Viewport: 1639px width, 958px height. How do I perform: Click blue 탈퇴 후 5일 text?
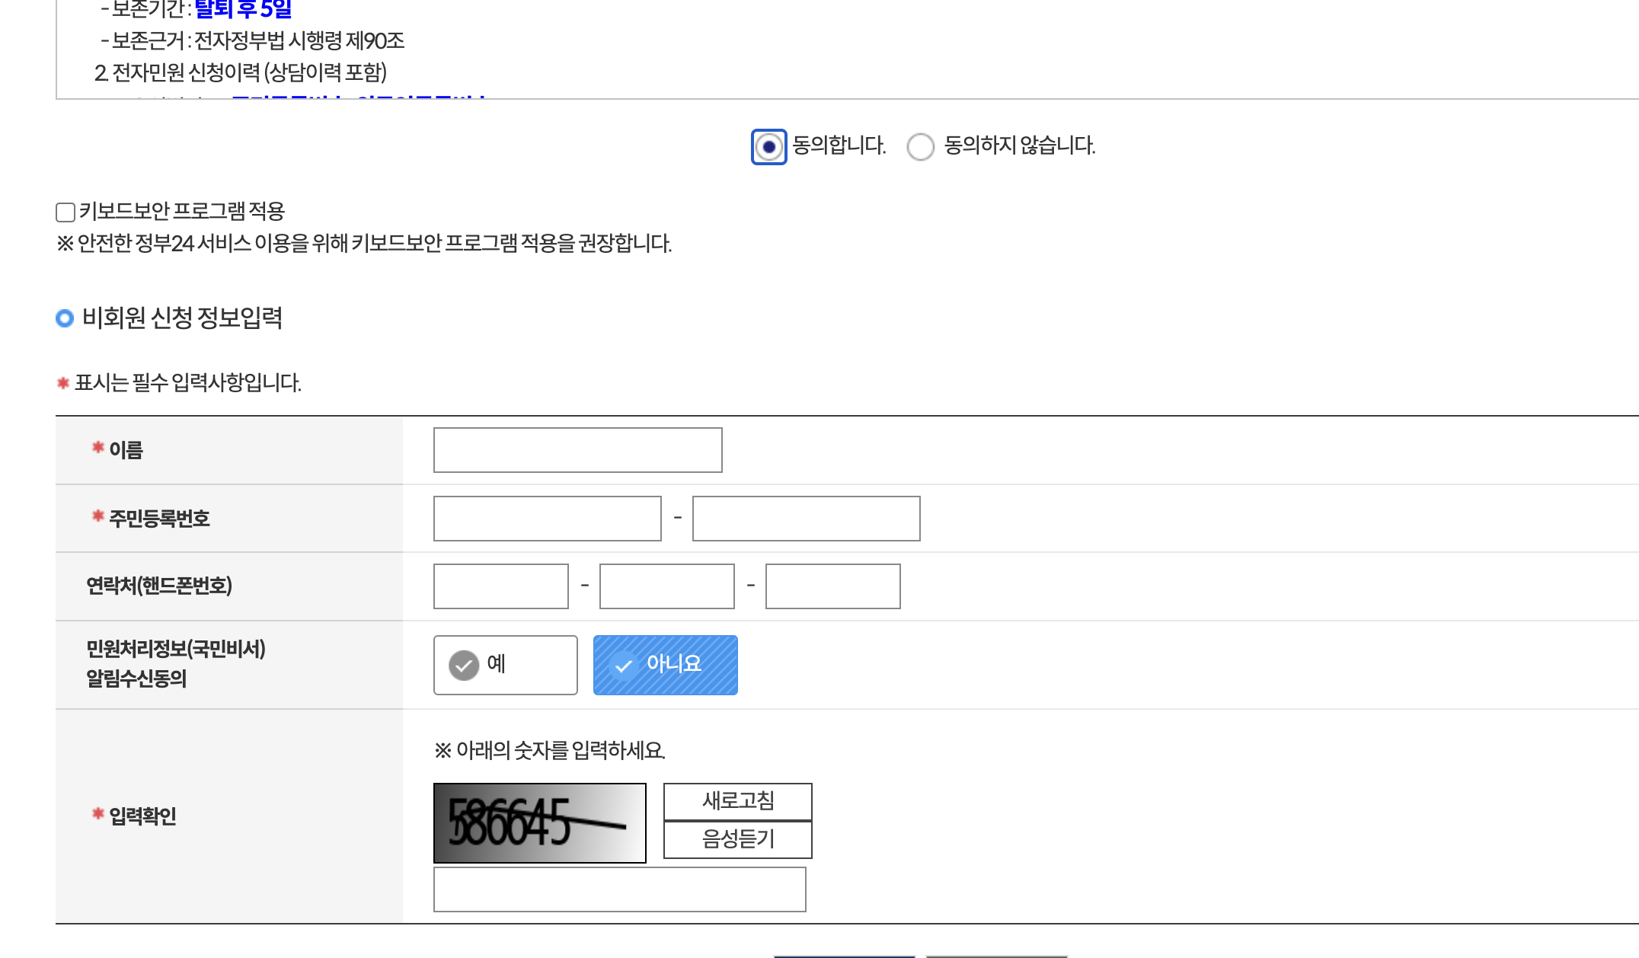tap(243, 10)
